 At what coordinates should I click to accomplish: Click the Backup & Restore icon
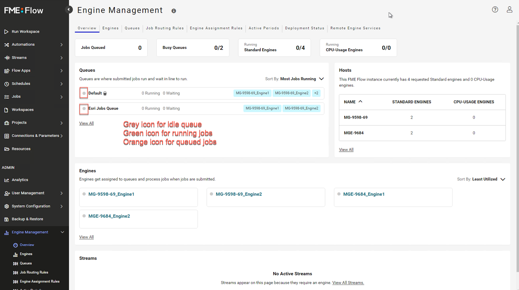coord(6,219)
